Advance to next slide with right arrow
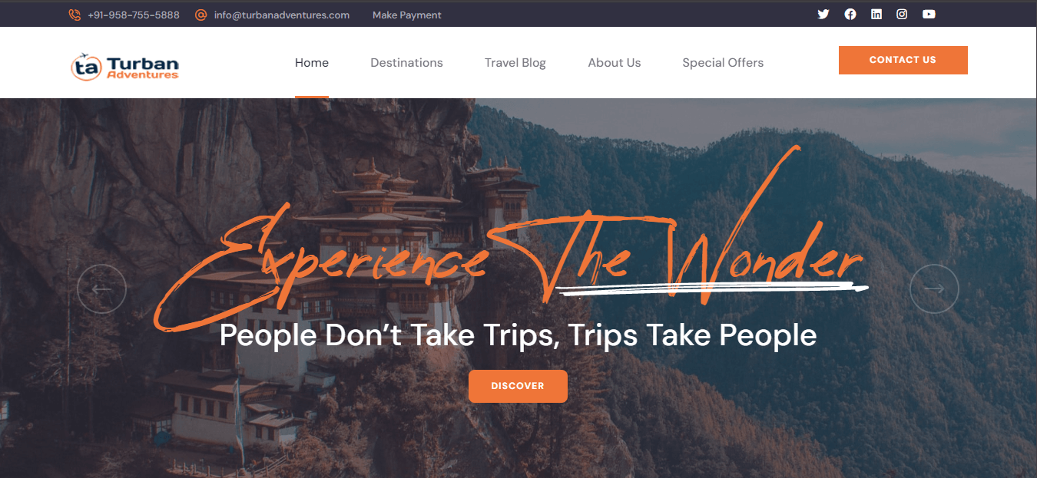The image size is (1037, 478). tap(934, 288)
